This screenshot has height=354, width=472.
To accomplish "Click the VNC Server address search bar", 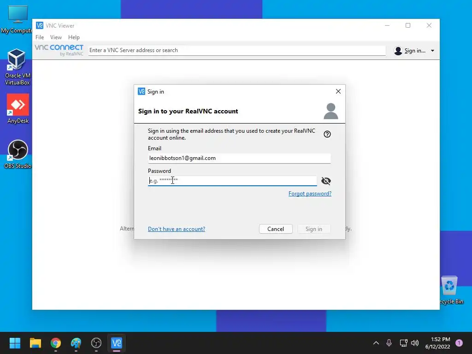I will pos(237,51).
